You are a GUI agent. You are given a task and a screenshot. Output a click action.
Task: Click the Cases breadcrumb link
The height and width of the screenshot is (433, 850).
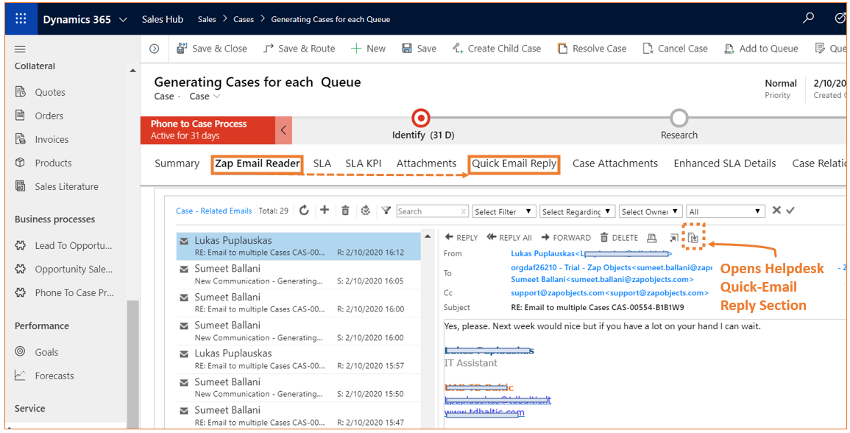pyautogui.click(x=244, y=20)
